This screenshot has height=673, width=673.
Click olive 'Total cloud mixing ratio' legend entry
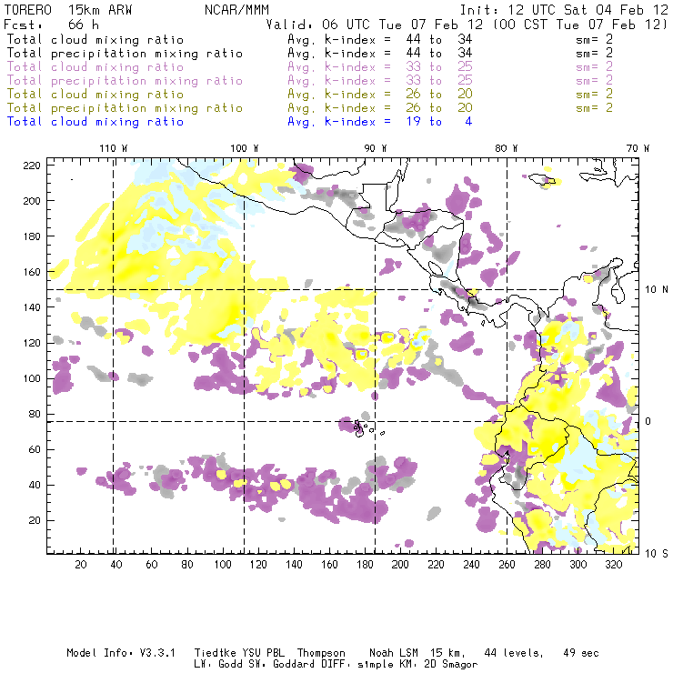95,95
